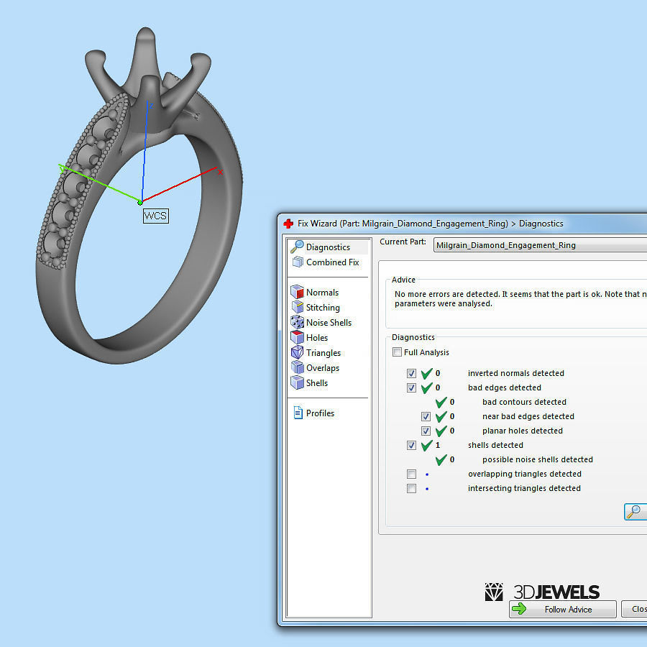Open the Holes repair icon
647x647 pixels.
tap(297, 337)
